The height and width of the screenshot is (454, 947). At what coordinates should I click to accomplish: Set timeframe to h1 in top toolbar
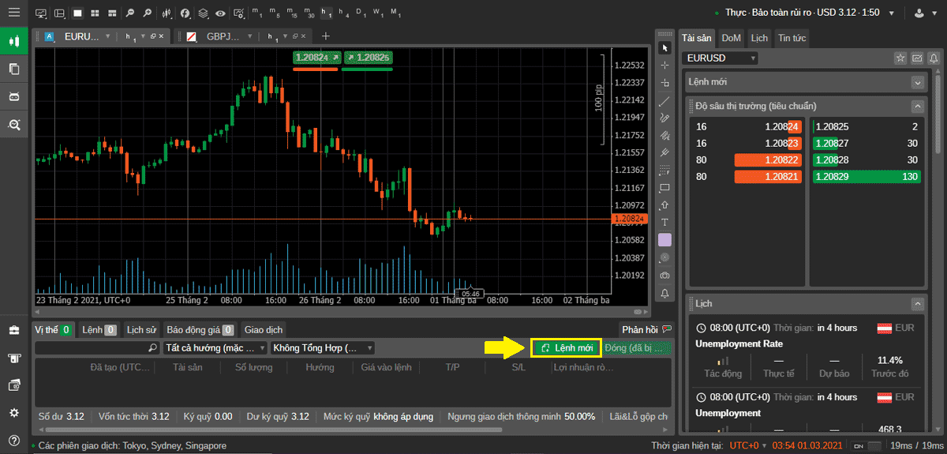(327, 13)
